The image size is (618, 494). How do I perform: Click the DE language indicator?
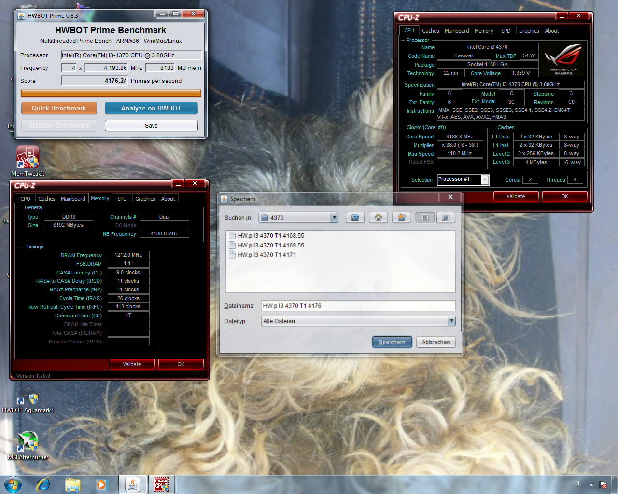pyautogui.click(x=577, y=483)
